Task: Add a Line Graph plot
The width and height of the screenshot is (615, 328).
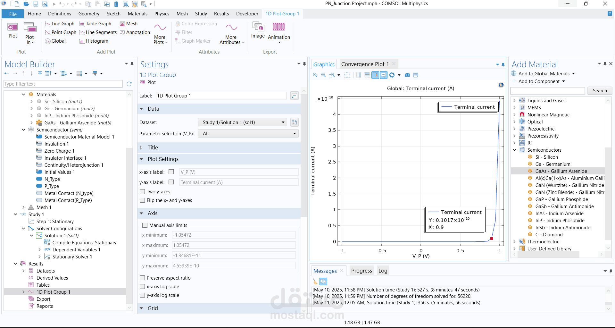Action: [60, 24]
